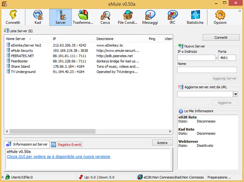244x182 pixels.
Task: Open the Opzioni gear toolbar icon
Action: click(220, 17)
